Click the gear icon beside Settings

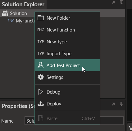pos(41,77)
